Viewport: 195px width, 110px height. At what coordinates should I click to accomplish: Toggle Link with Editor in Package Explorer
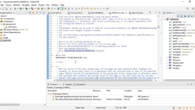click(33, 13)
